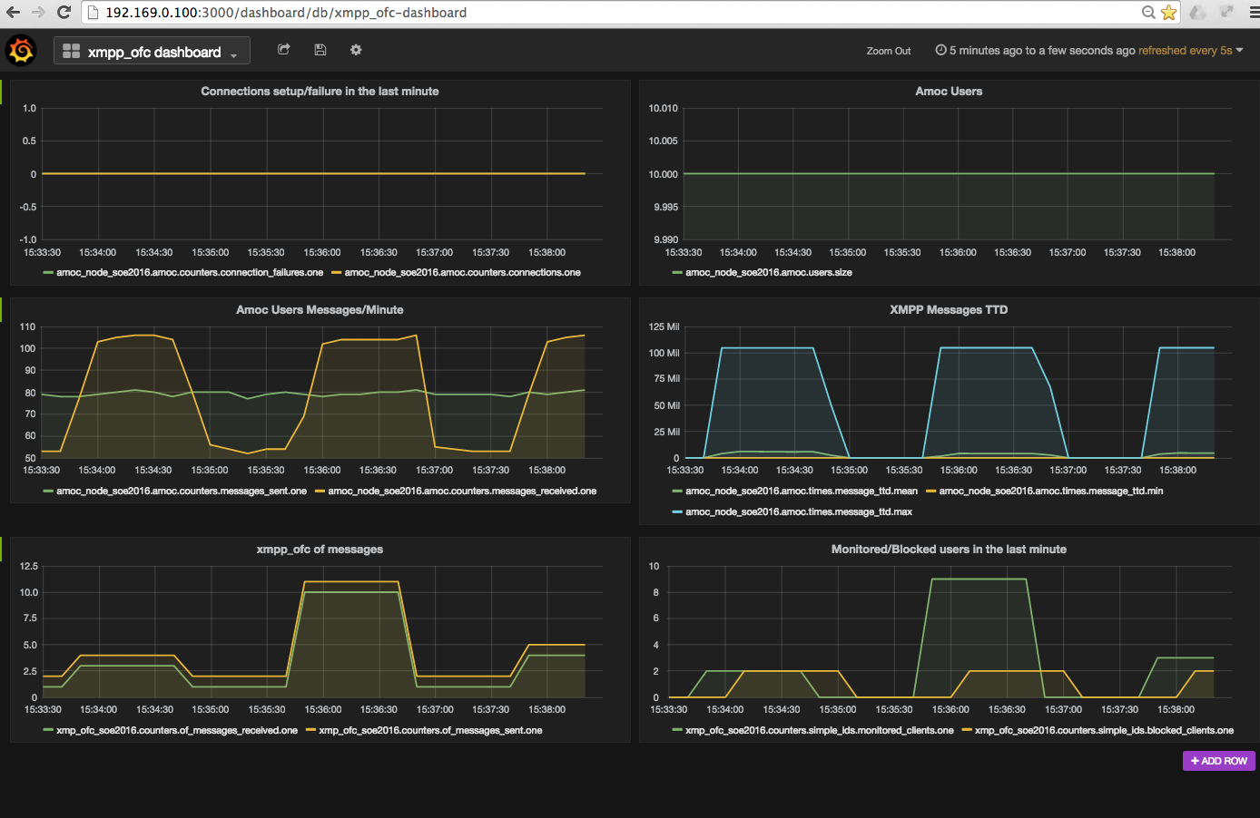
Task: Toggle blocked_clients.one legend series
Action: point(1104,731)
